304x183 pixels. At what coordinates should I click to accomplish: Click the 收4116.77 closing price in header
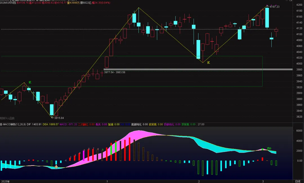coord(61,3)
